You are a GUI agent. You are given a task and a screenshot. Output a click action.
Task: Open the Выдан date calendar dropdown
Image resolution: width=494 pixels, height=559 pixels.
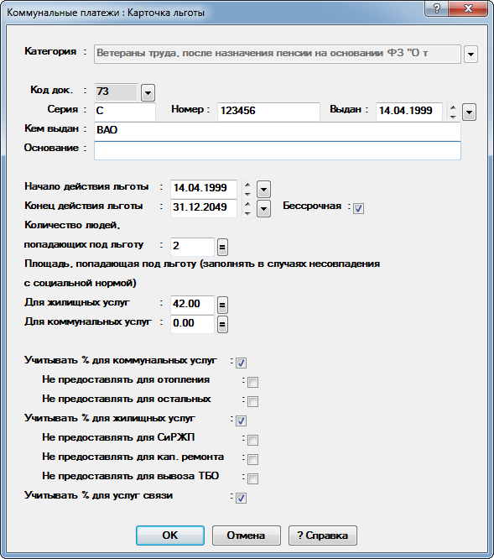pyautogui.click(x=469, y=112)
